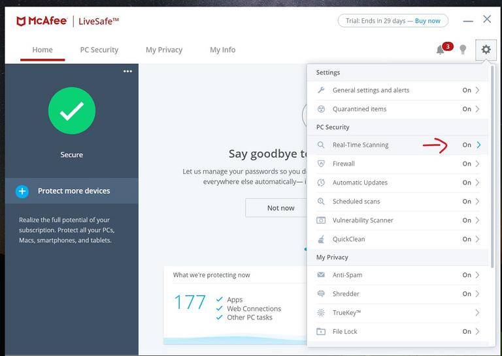Toggle Vulnerability Scanner On status
This screenshot has width=502, height=356.
tap(467, 220)
